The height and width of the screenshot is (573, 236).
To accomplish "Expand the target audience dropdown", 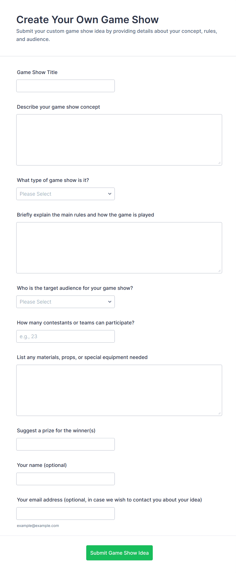I will tap(65, 302).
